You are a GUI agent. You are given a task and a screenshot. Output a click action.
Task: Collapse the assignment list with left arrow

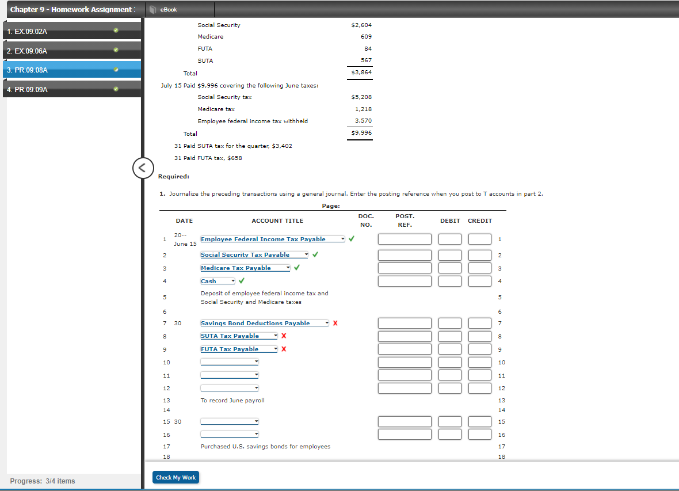click(143, 168)
